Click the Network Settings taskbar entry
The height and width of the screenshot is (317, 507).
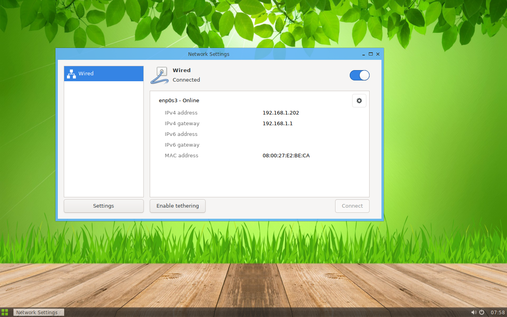[38, 312]
